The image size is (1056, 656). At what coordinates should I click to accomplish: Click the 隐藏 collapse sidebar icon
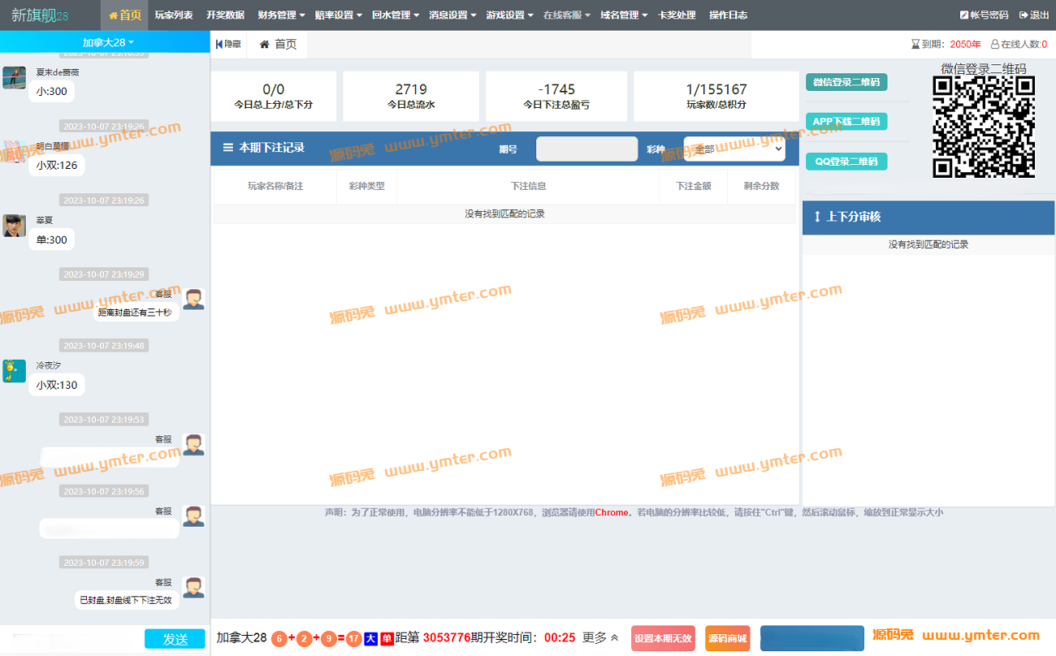219,45
